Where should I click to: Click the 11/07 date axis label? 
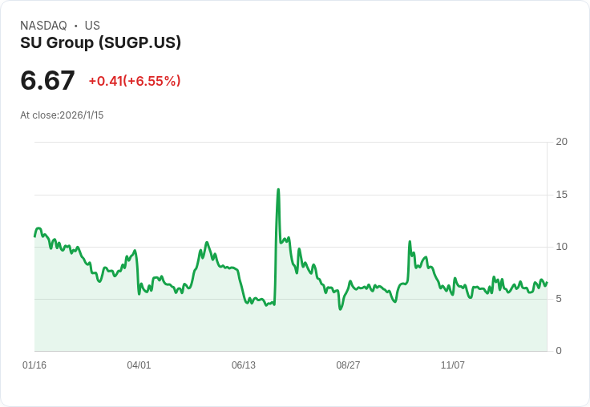tap(453, 365)
